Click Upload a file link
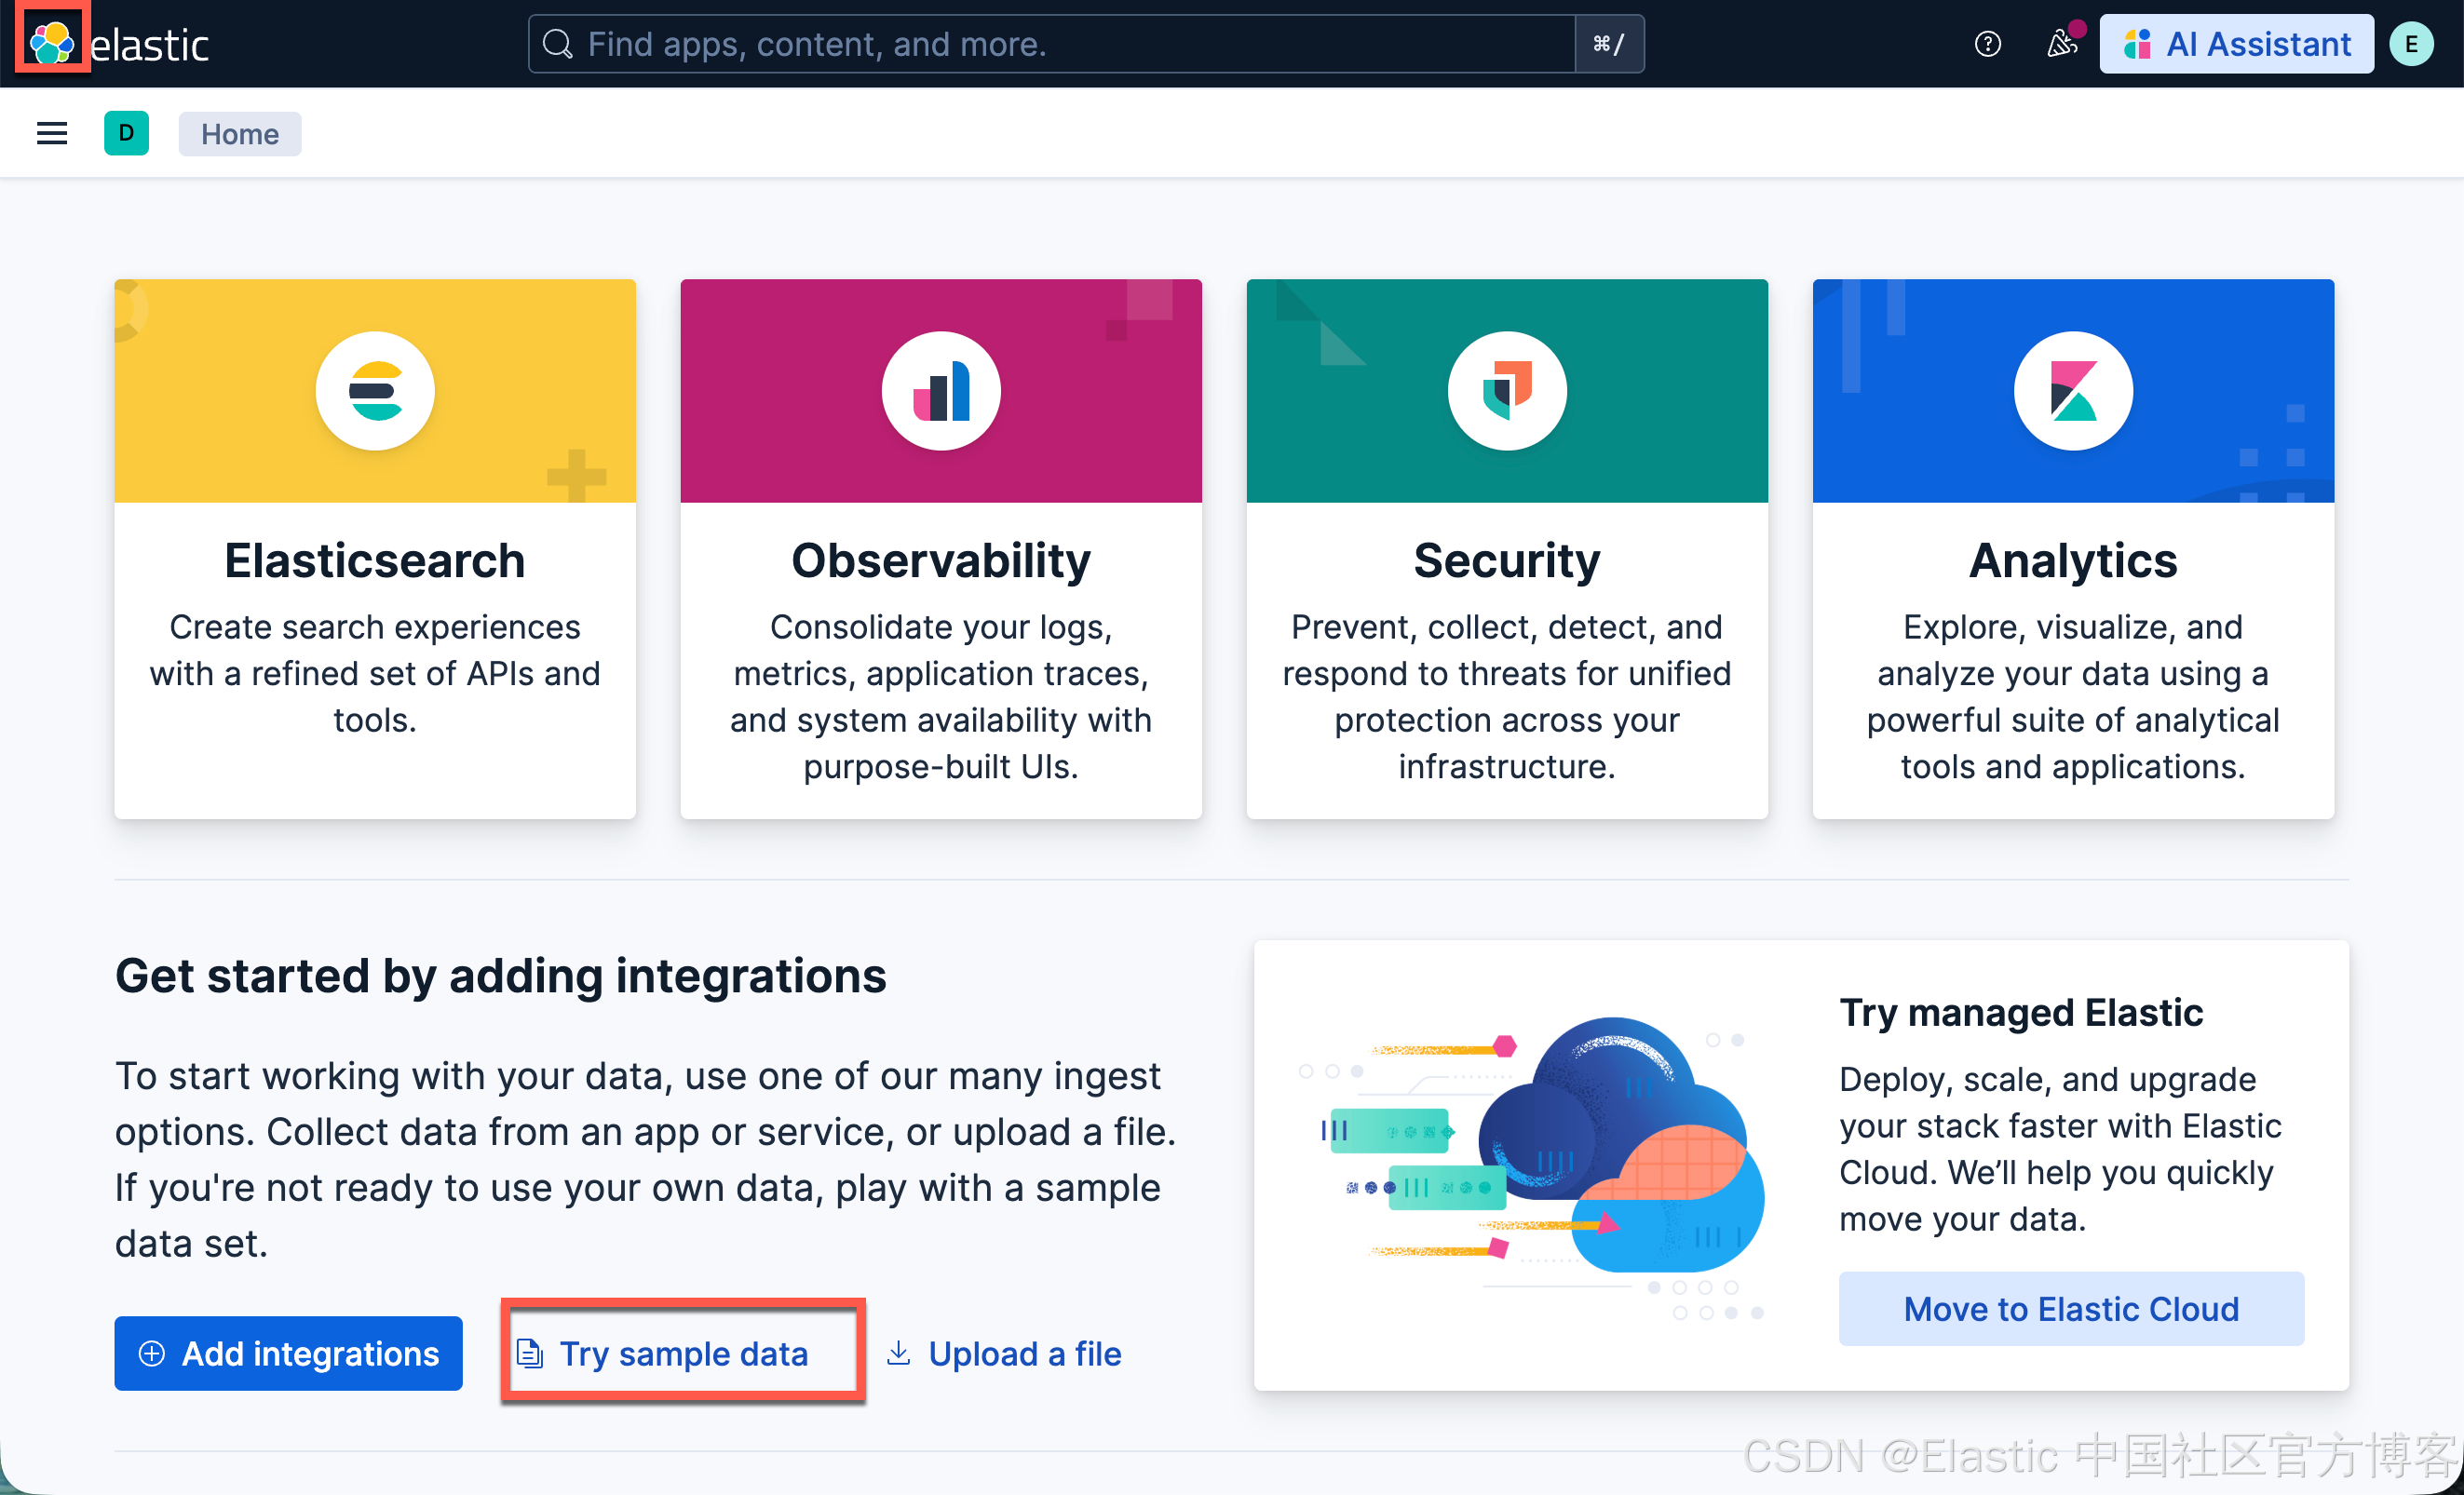The image size is (2464, 1495). click(x=1004, y=1354)
